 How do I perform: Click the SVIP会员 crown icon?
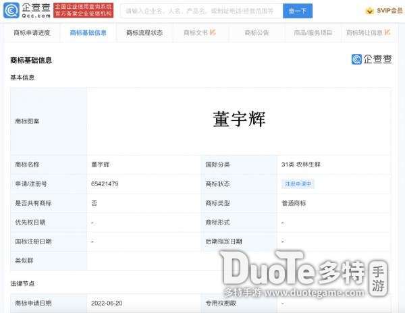click(x=370, y=11)
